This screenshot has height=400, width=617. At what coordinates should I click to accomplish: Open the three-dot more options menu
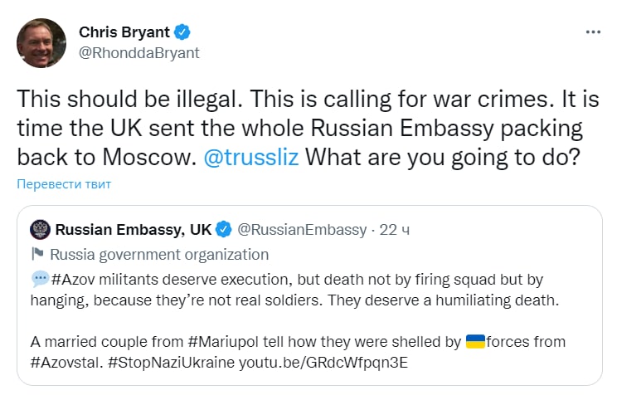[x=593, y=32]
